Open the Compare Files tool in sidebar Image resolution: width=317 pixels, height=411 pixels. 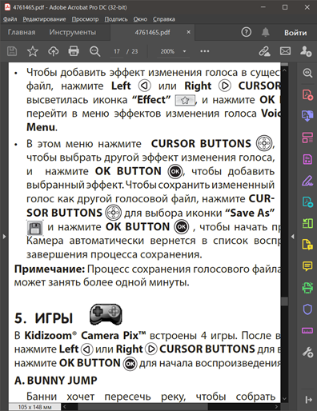[307, 223]
